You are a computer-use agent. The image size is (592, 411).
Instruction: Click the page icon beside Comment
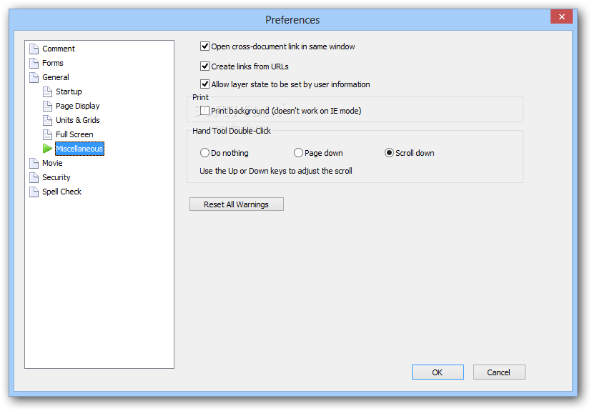pyautogui.click(x=34, y=49)
